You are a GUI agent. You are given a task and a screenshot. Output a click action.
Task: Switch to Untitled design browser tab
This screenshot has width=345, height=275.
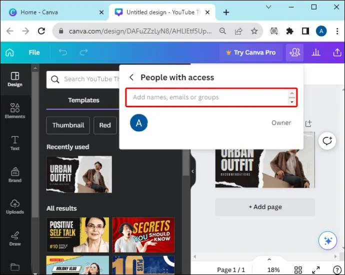[x=163, y=12]
